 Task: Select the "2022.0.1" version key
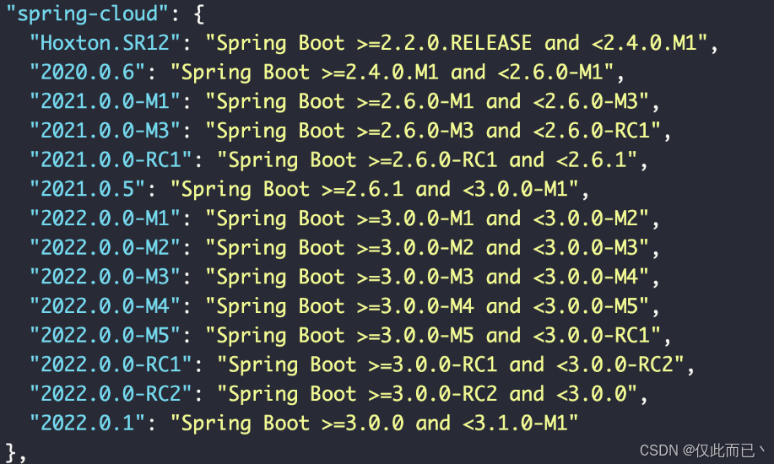click(88, 423)
